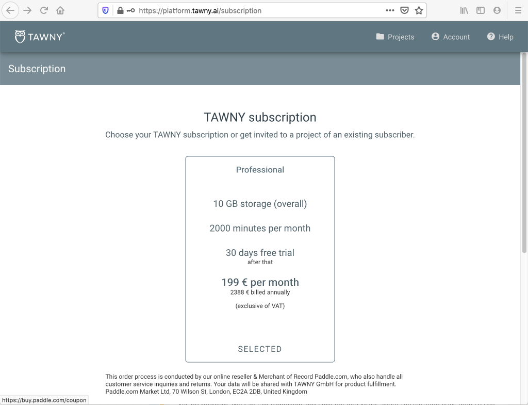Click the key permissions icon in address bar
The width and height of the screenshot is (528, 405).
(130, 10)
